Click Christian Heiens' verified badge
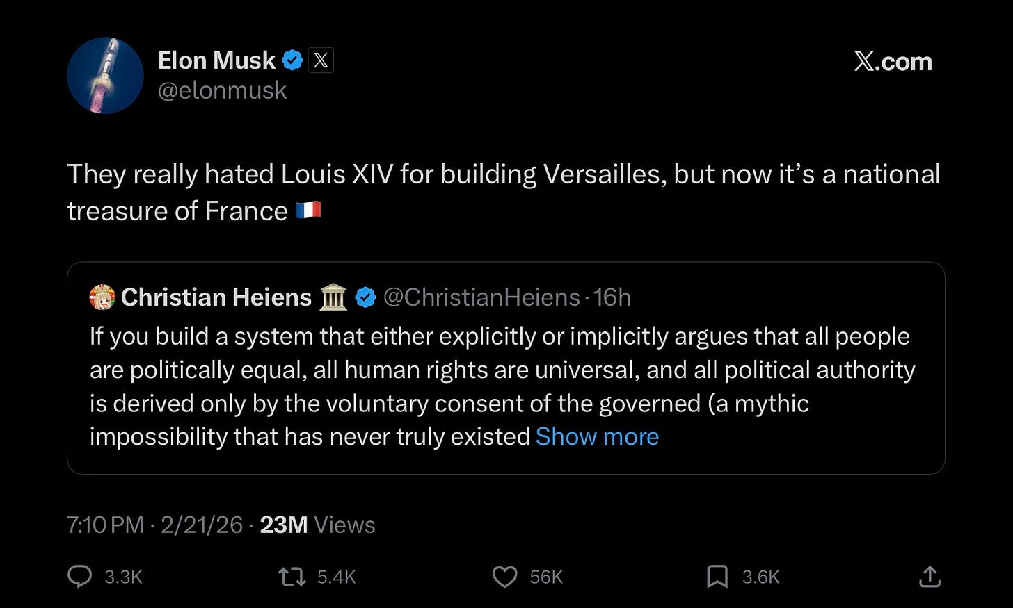The height and width of the screenshot is (608, 1013). tap(365, 298)
